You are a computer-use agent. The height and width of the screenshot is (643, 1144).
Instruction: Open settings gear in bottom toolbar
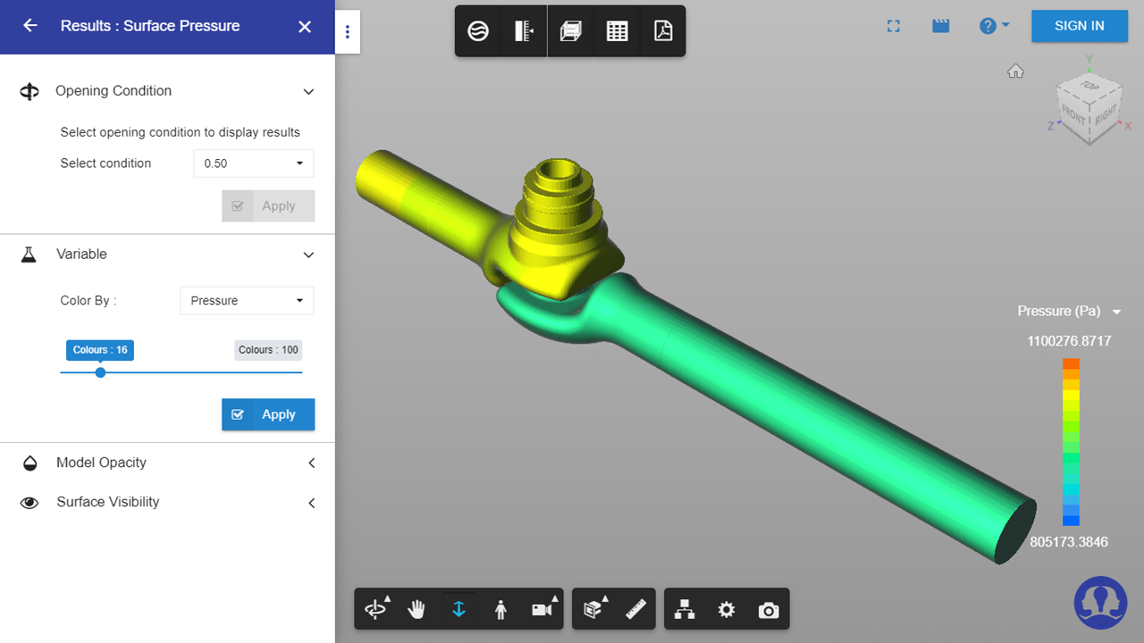[726, 610]
